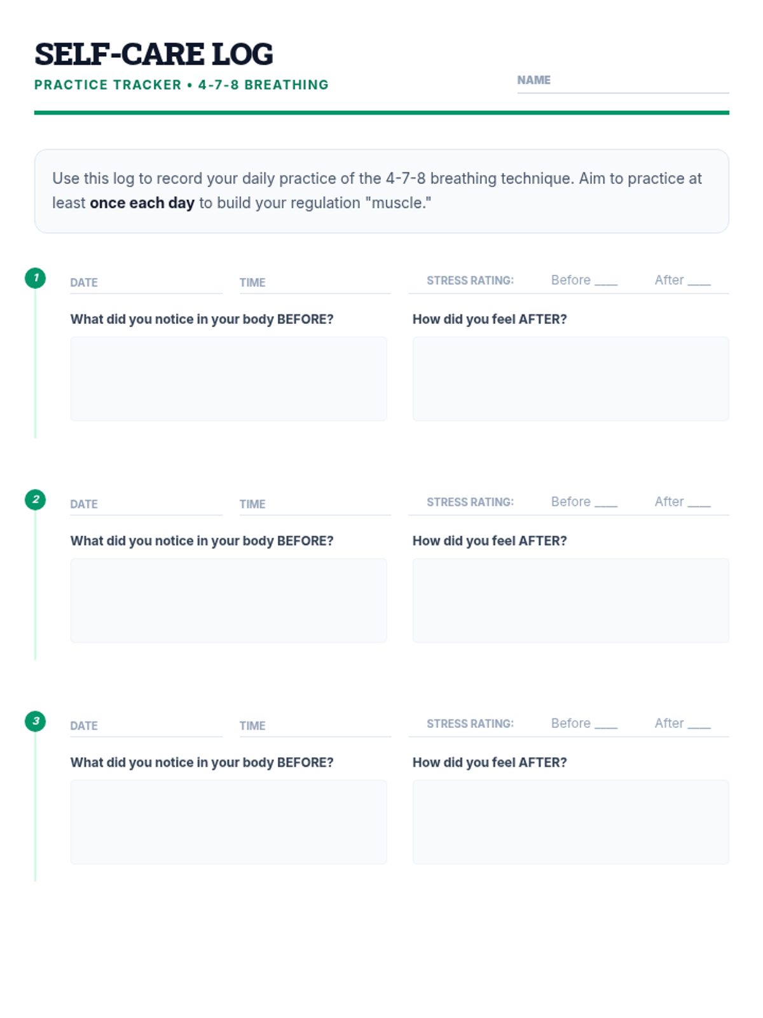Click the green number 3 entry badge
Image resolution: width=763 pixels, height=1018 pixels.
click(x=36, y=721)
